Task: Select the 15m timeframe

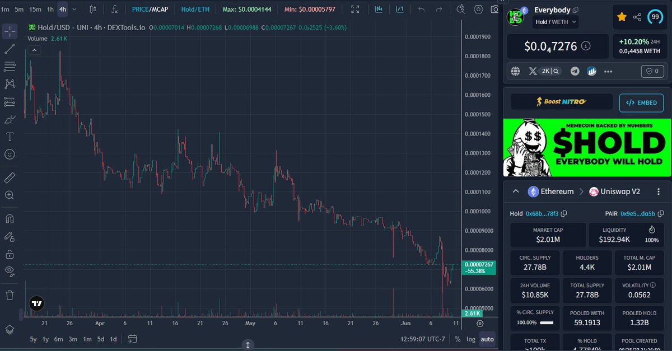Action: pyautogui.click(x=35, y=9)
